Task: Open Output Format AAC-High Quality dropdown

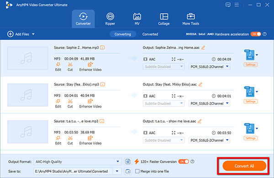Action: [78, 162]
